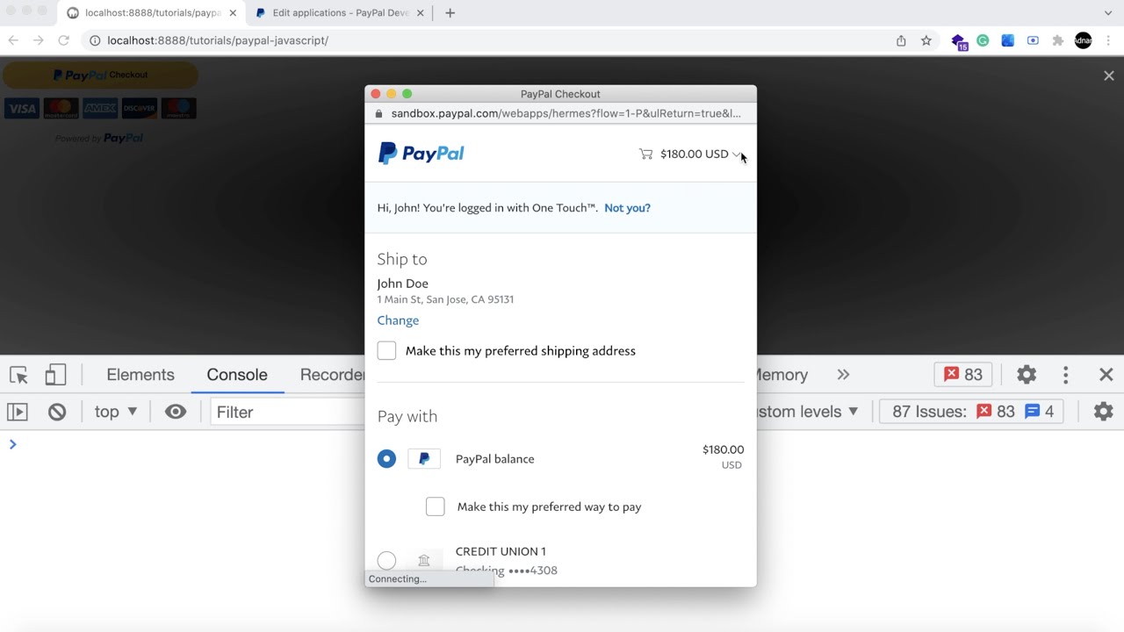Click the Not you? link
1124x632 pixels.
[x=627, y=208]
